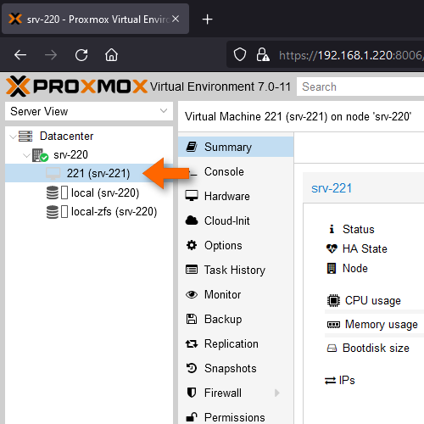Viewport: 424px width, 424px height.
Task: Click the Datacenter server stack icon
Action: (x=25, y=136)
